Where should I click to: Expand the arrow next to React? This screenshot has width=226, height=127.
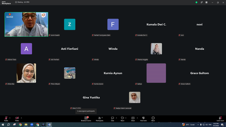[x=126, y=118]
